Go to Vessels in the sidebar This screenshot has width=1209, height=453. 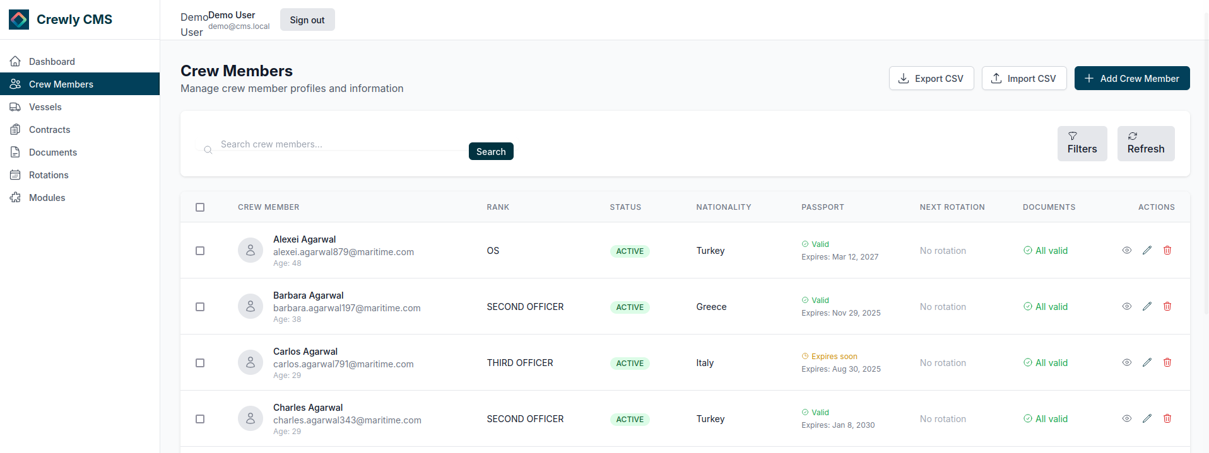click(80, 107)
